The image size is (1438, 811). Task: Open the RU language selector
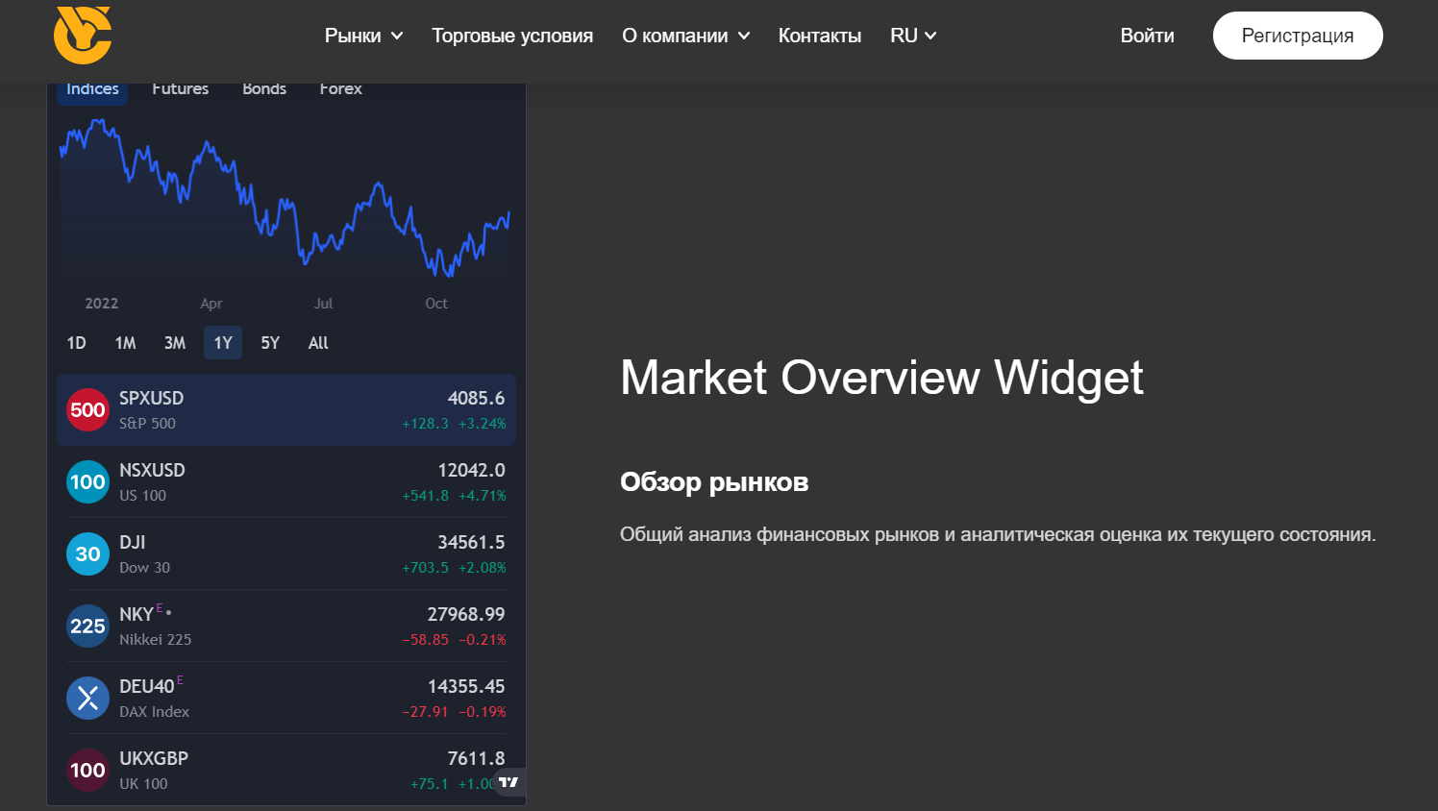913,36
